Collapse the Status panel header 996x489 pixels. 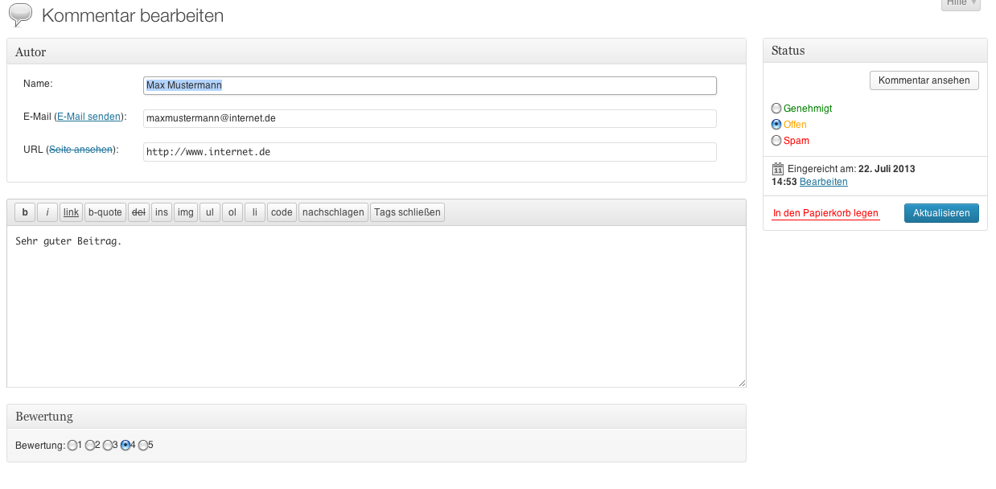(875, 51)
